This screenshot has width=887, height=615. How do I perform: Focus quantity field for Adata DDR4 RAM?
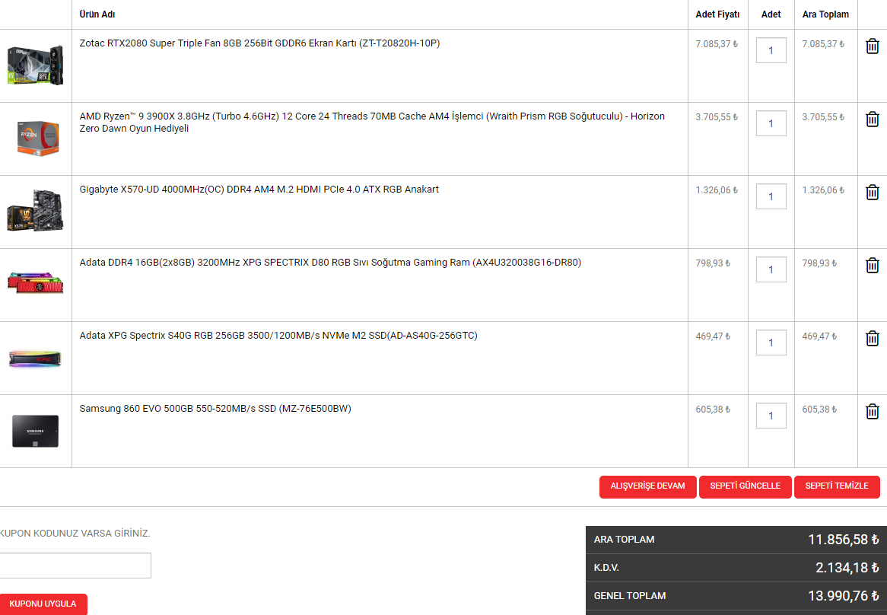[x=771, y=269]
